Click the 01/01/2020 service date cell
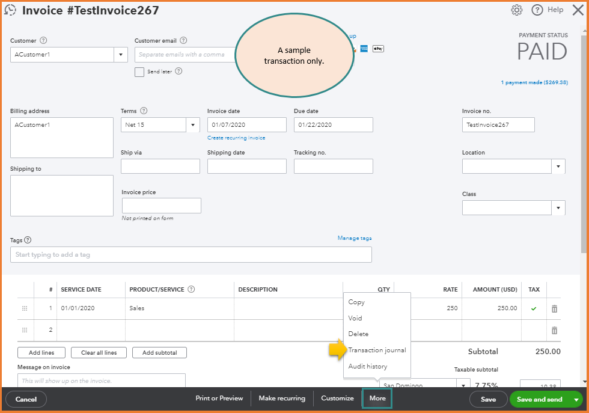Viewport: 589px width, 413px height. point(91,308)
